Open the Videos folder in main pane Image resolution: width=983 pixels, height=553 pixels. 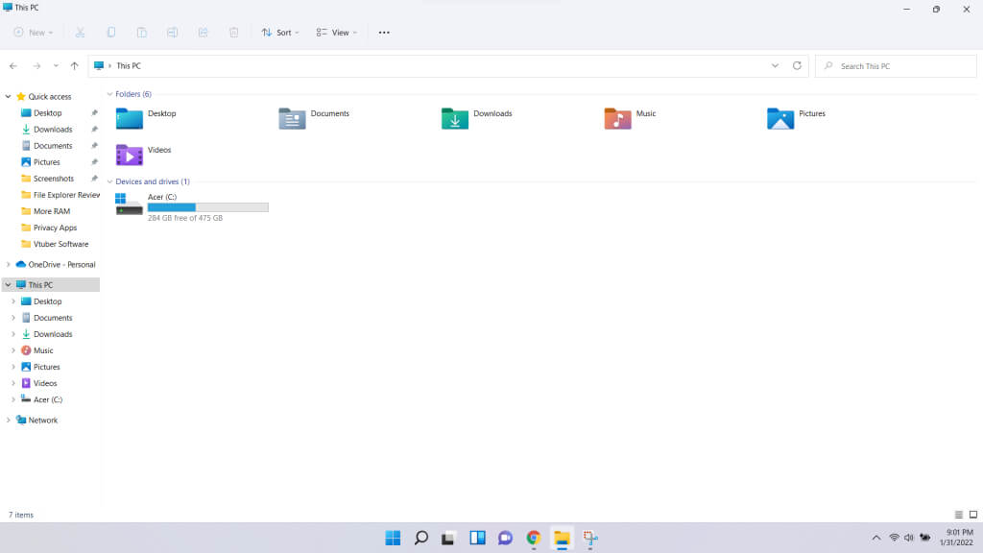[130, 155]
